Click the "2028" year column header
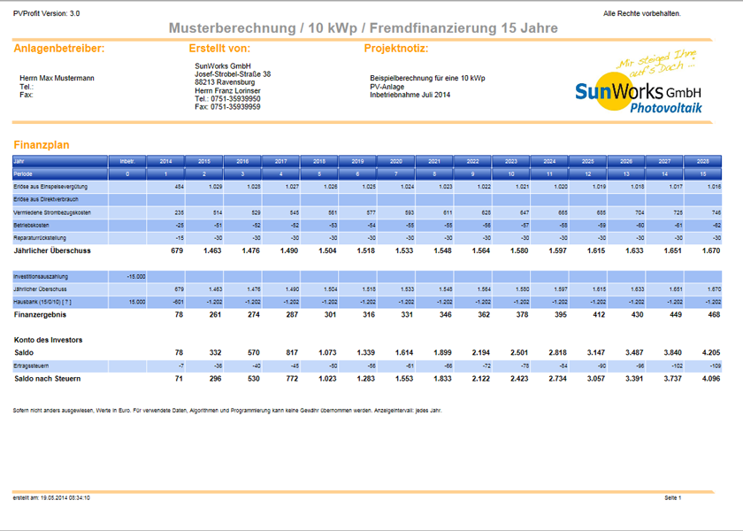This screenshot has width=743, height=531. point(702,161)
